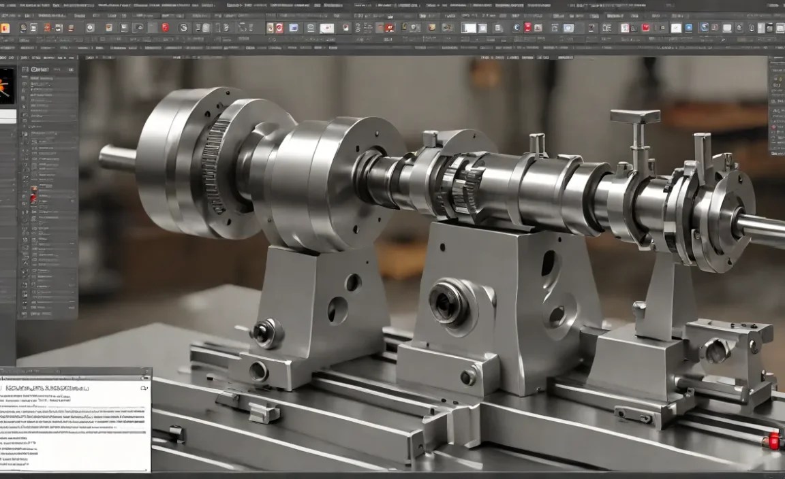This screenshot has width=785, height=479.
Task: Click the yellow-orange icon starting the main toolbar
Action: point(5,28)
